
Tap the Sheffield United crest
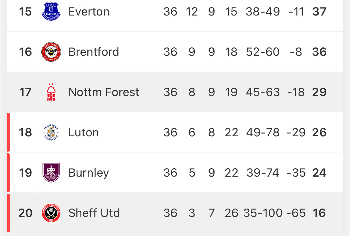pos(51,213)
